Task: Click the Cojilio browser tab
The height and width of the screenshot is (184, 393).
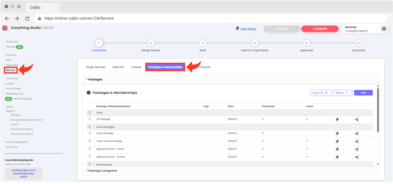Action: (x=43, y=7)
